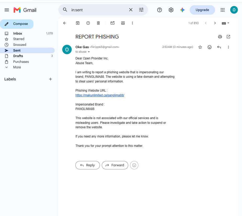This screenshot has width=242, height=216.
Task: Open Settings gear icon
Action: click(x=171, y=10)
